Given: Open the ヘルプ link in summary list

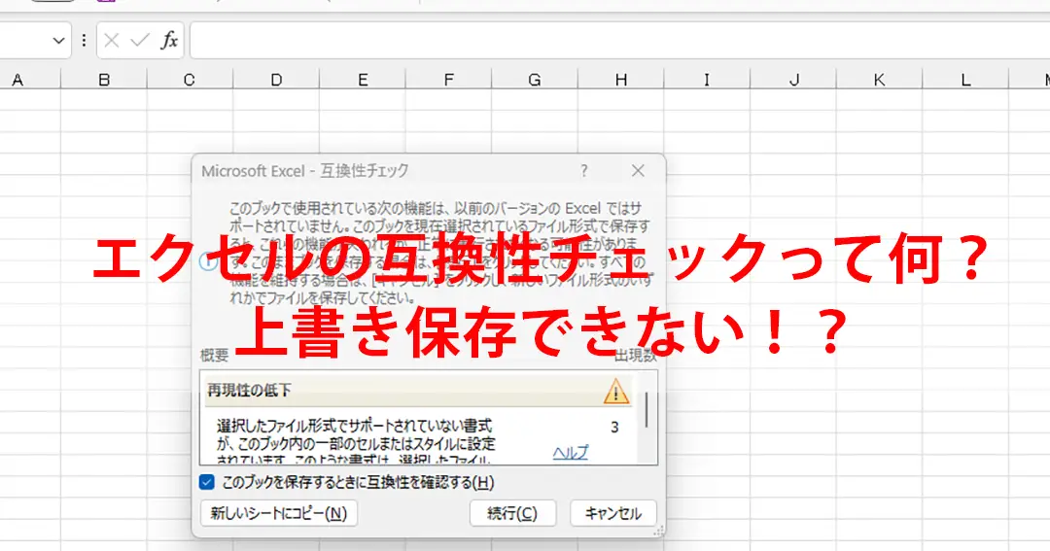Looking at the screenshot, I should click(571, 452).
